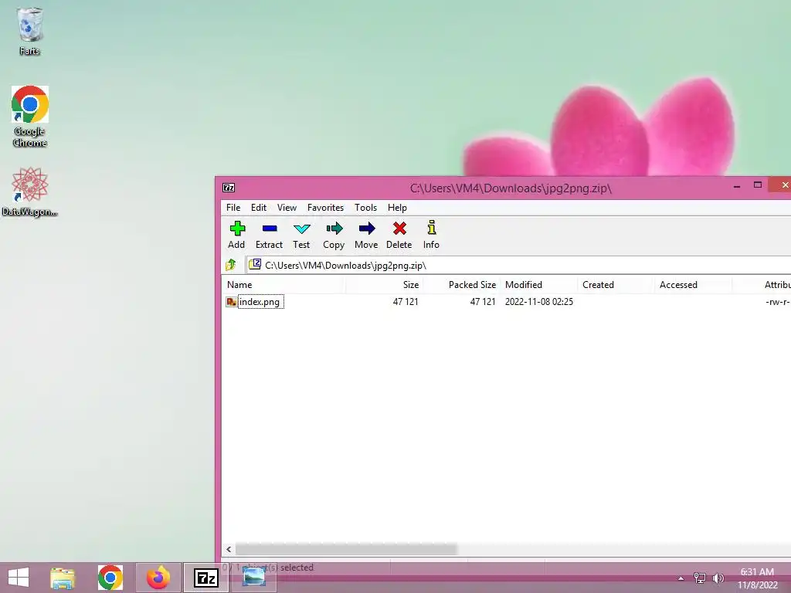
Task: Open the Info toolbar button
Action: [431, 235]
